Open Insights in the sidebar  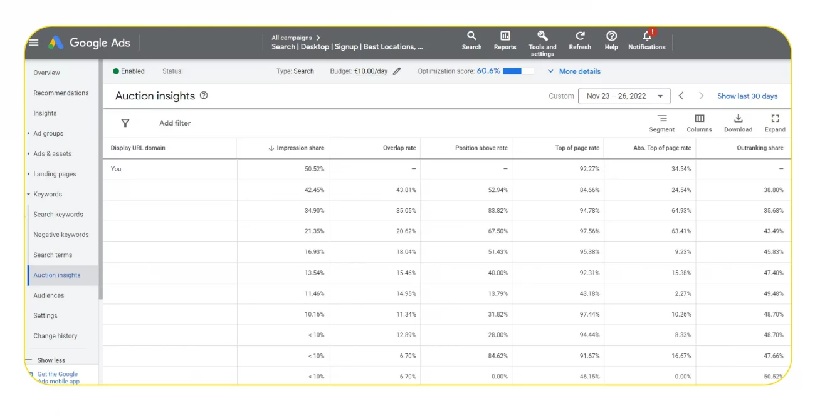point(45,113)
